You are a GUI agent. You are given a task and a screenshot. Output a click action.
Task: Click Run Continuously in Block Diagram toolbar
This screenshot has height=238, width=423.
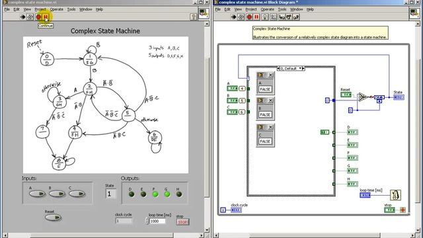click(241, 17)
